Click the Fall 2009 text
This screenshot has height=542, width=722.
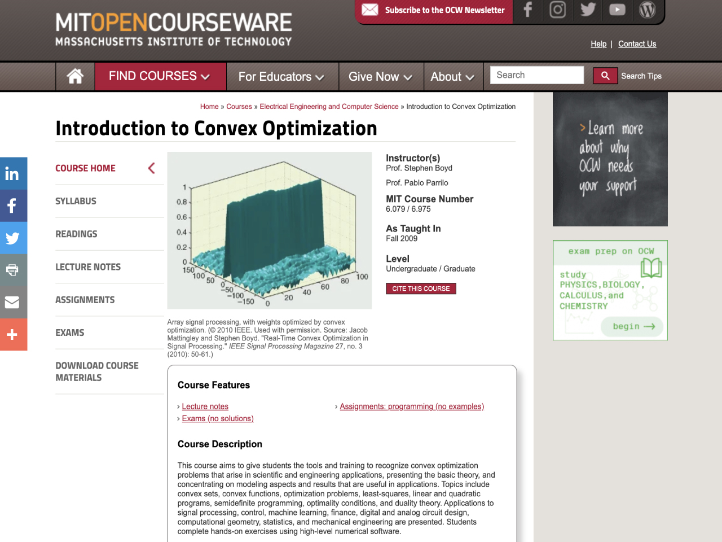(402, 239)
